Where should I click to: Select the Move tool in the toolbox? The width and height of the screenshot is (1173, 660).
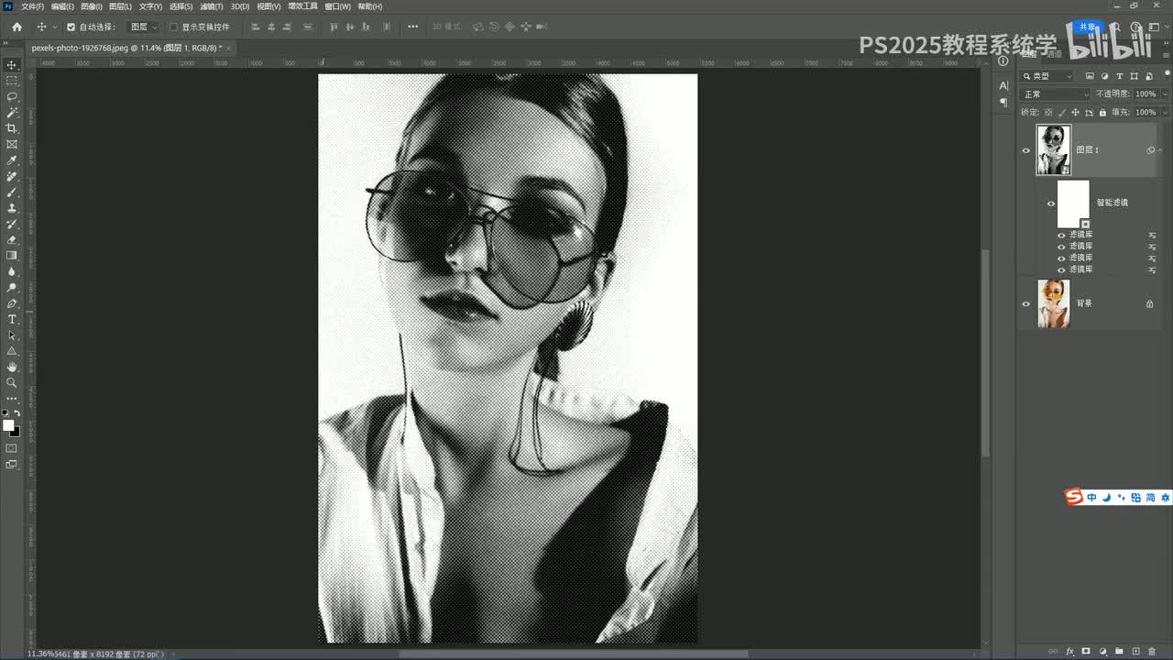pyautogui.click(x=12, y=65)
